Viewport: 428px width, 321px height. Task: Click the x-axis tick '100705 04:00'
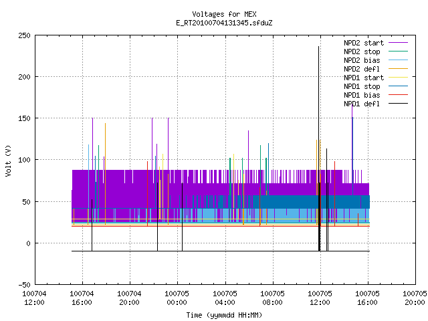(225, 298)
